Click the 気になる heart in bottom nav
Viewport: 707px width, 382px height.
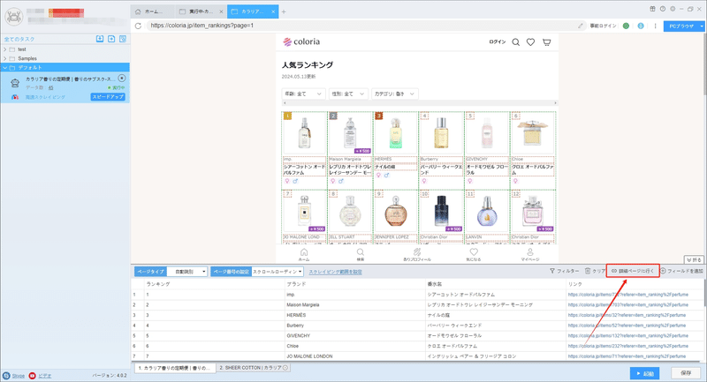coord(474,254)
